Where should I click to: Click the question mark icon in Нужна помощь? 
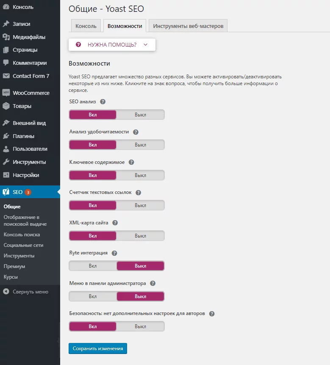point(78,44)
